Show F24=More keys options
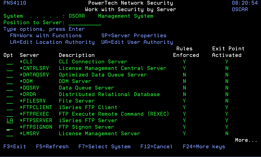The width and height of the screenshot is (261, 157). (204, 147)
